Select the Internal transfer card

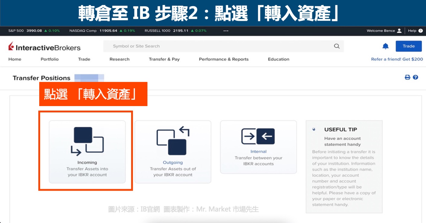258,147
